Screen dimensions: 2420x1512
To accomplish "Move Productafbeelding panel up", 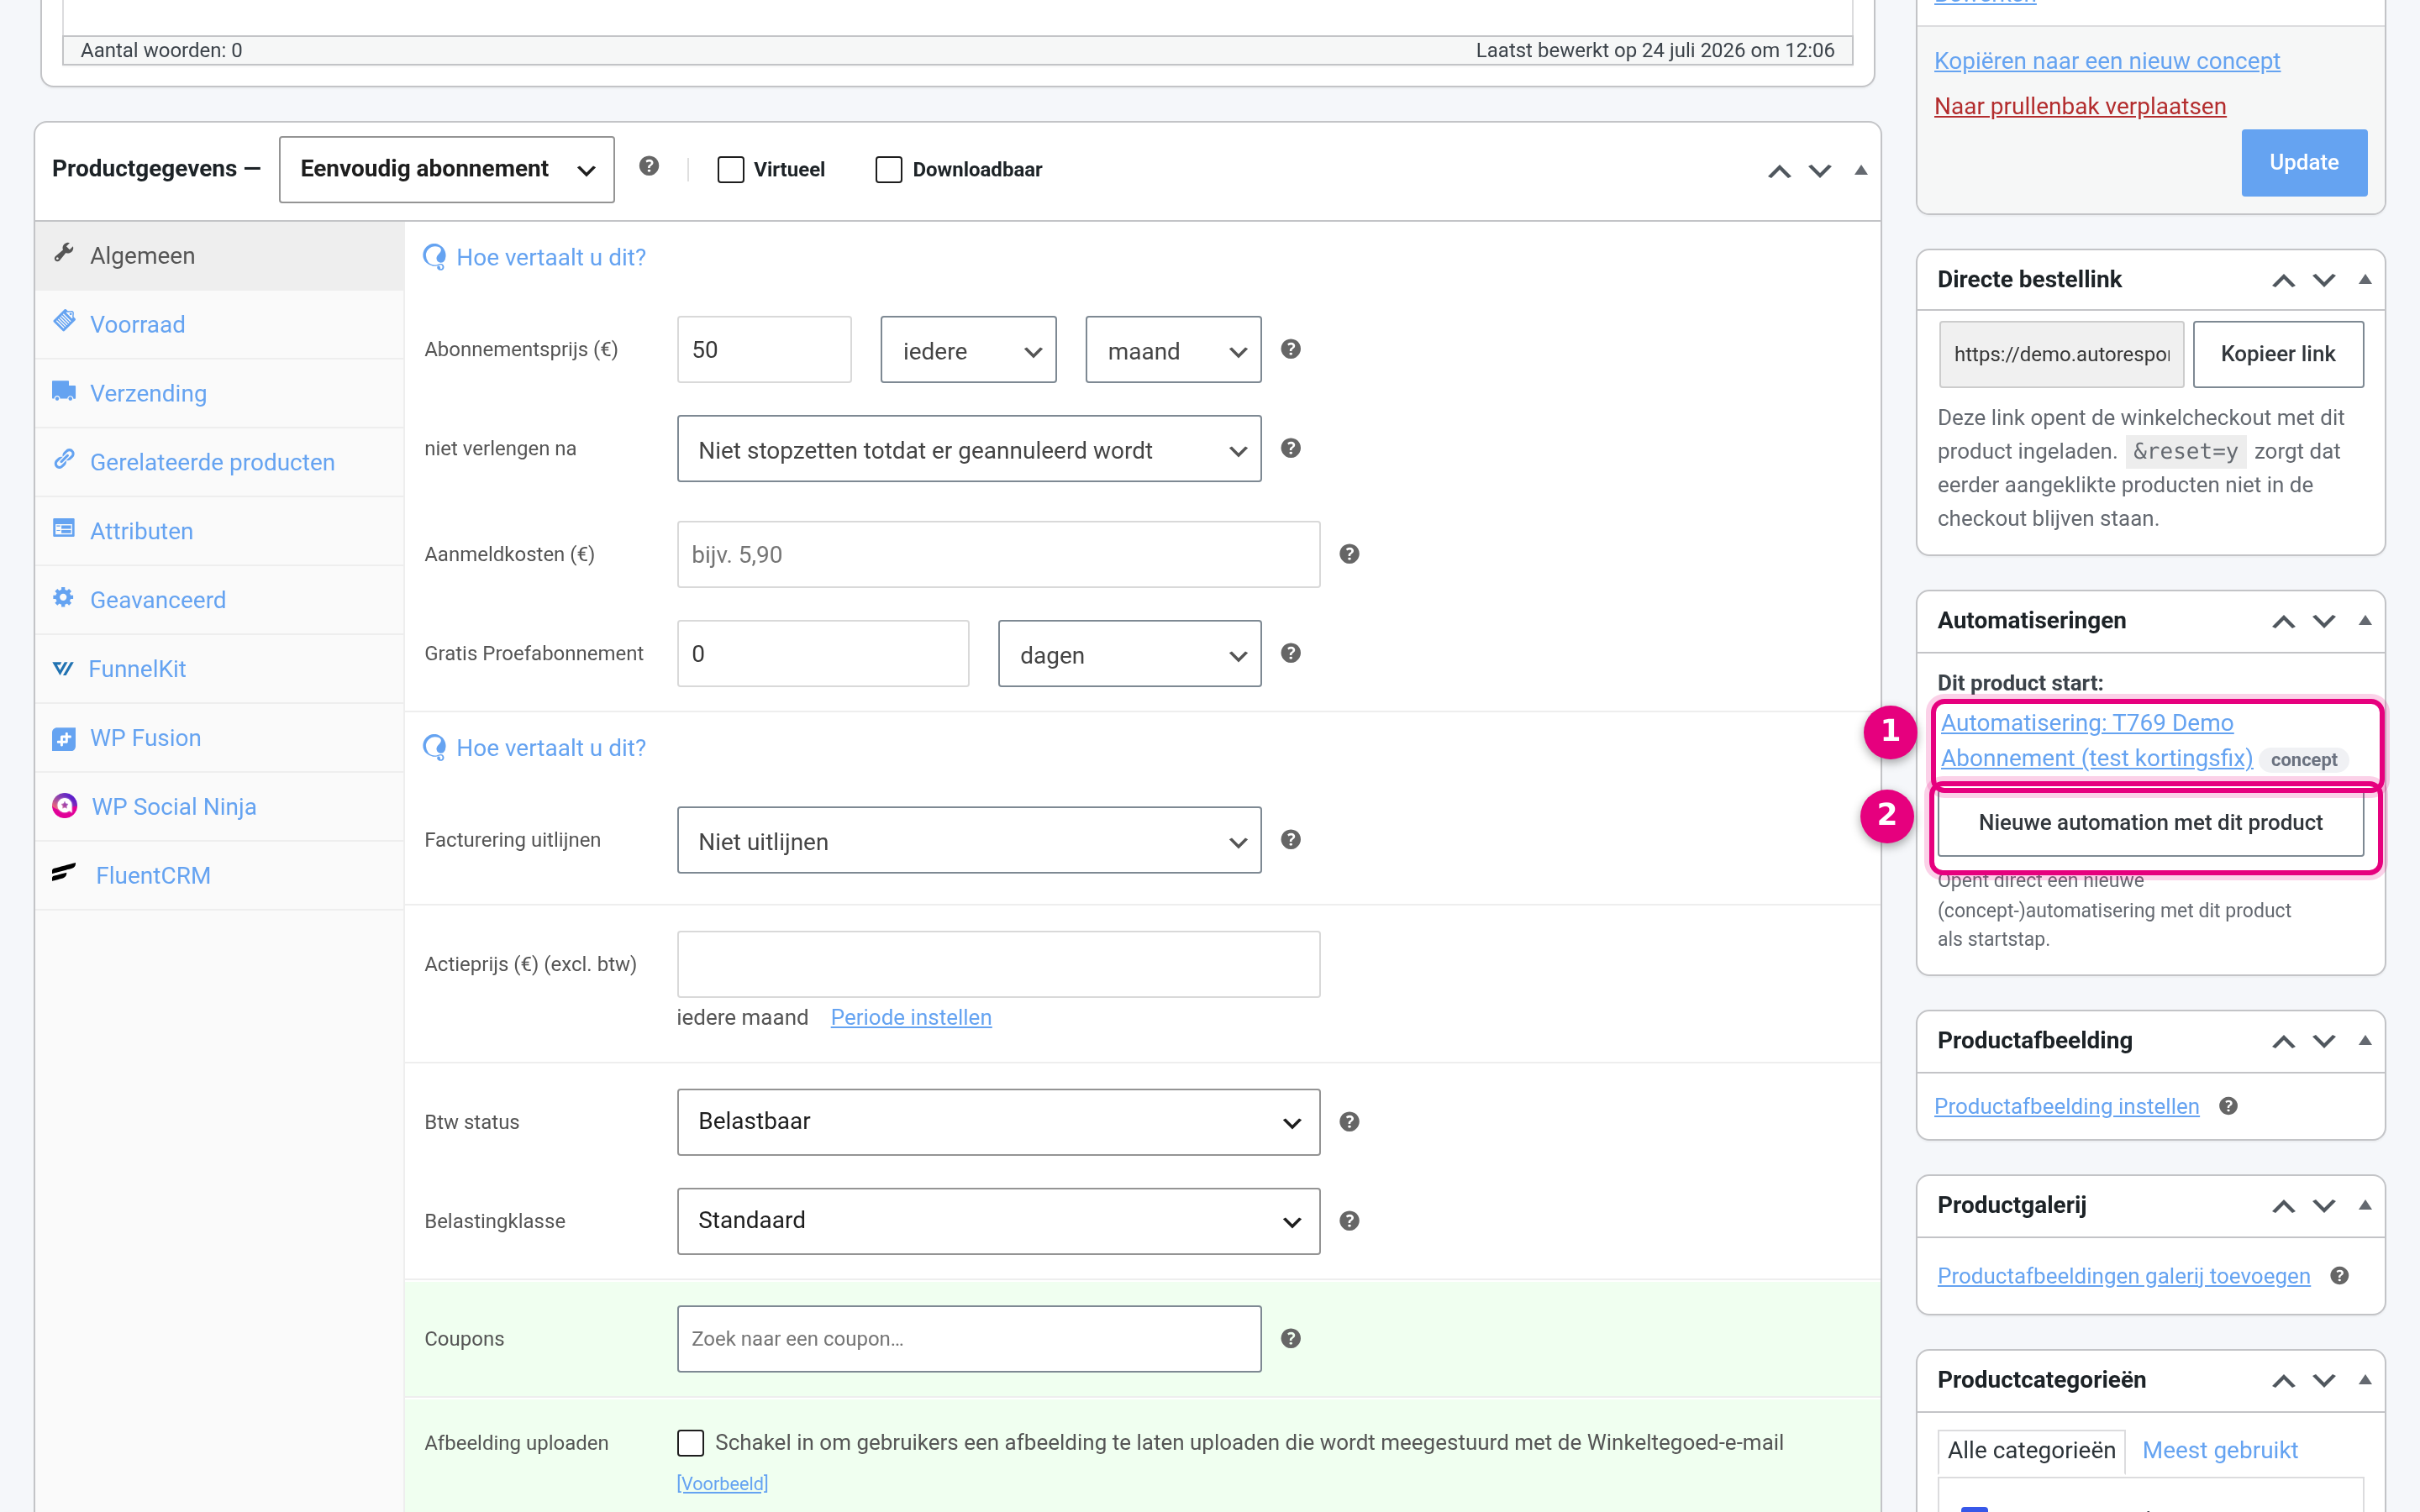I will pyautogui.click(x=2283, y=1041).
